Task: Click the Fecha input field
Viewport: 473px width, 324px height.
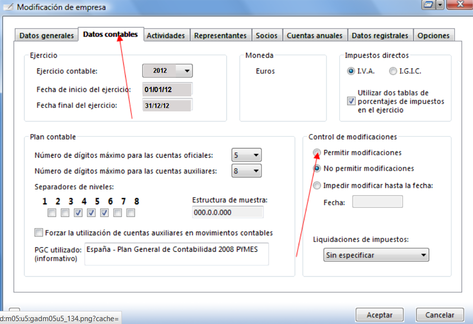Action: coord(377,202)
